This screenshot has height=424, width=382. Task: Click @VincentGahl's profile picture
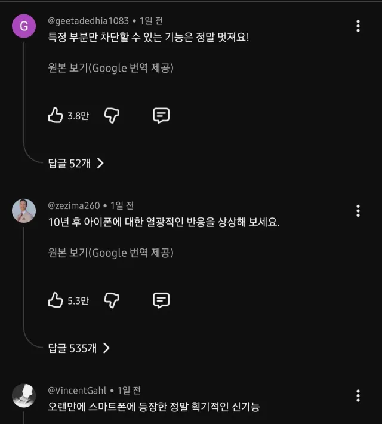point(24,396)
